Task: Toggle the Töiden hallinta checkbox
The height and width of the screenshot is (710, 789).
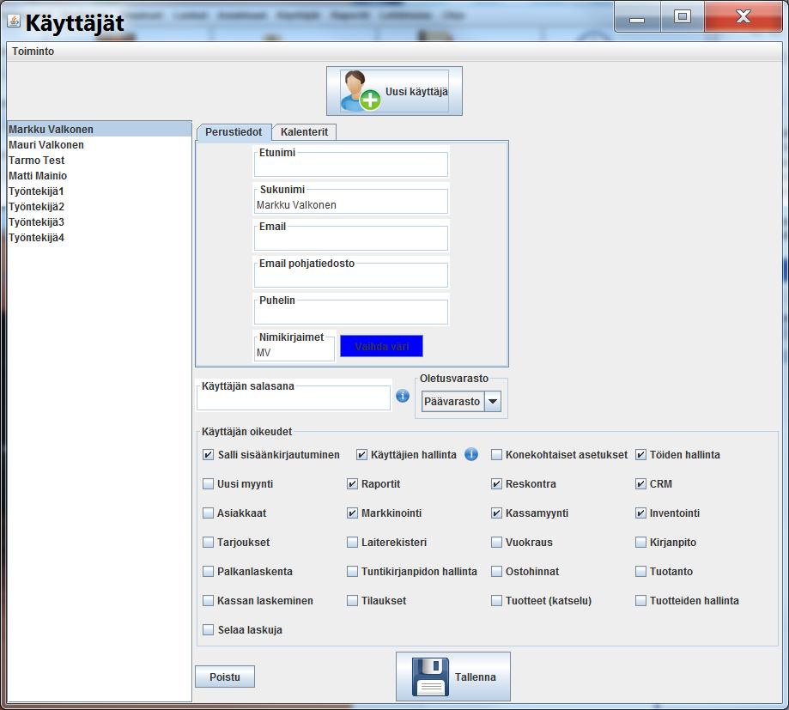Action: click(640, 455)
